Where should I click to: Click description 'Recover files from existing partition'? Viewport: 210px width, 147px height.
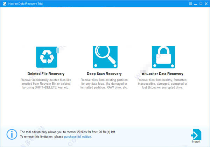pos(104,80)
